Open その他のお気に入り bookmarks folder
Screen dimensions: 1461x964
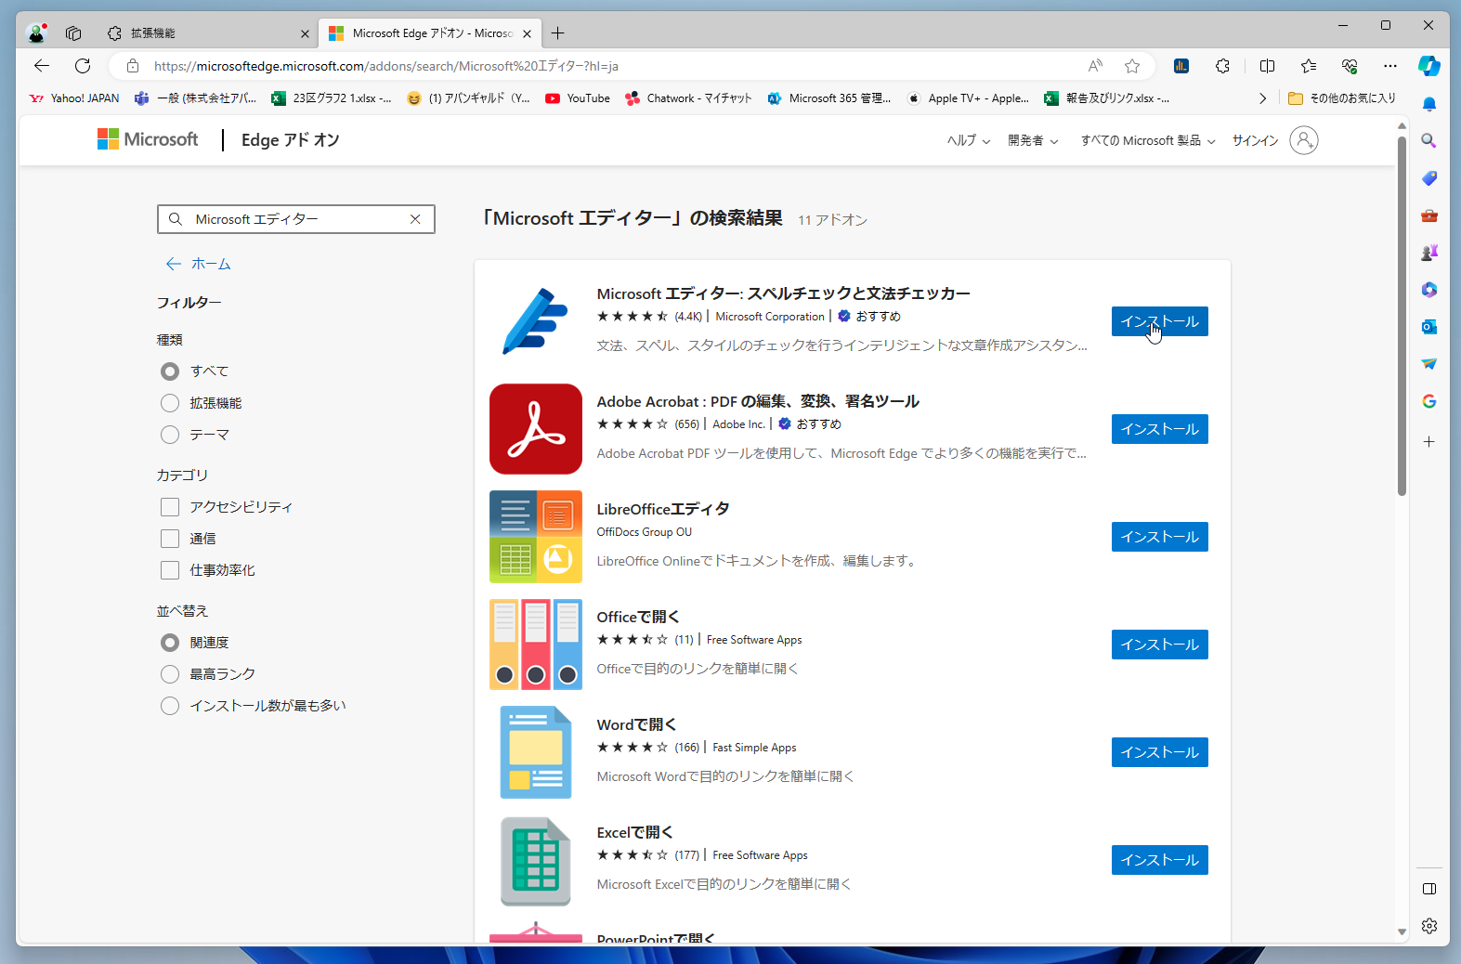1342,98
